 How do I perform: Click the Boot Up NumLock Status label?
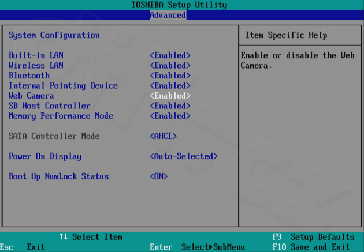click(x=58, y=176)
